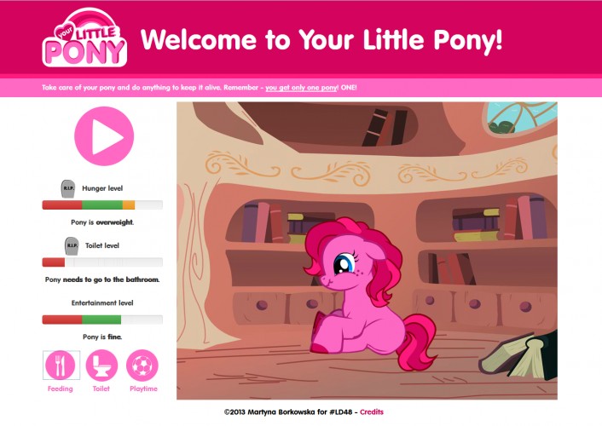
Task: Click the pink play button
Action: click(x=104, y=136)
